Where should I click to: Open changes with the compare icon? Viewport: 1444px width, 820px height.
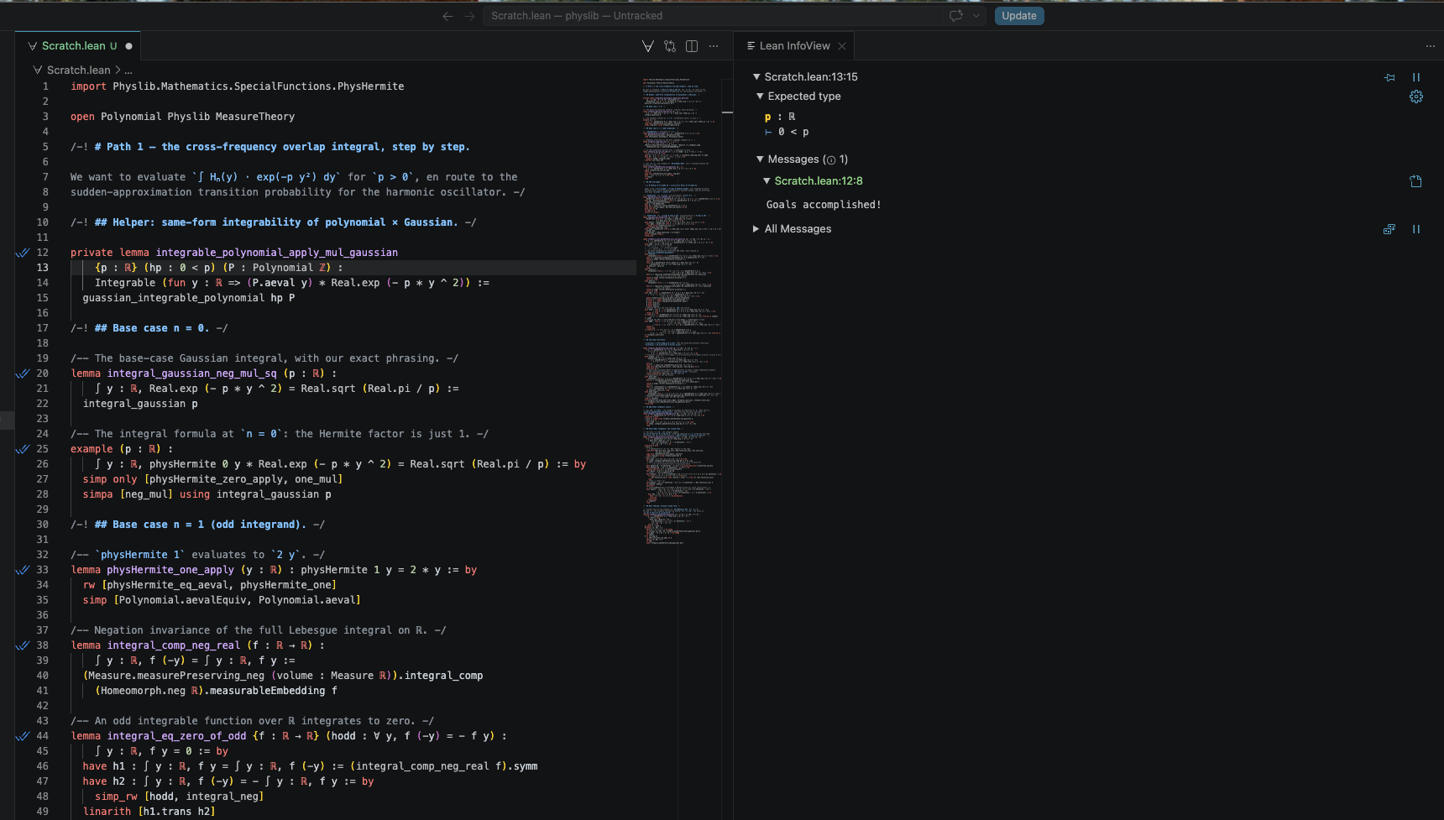pos(670,46)
